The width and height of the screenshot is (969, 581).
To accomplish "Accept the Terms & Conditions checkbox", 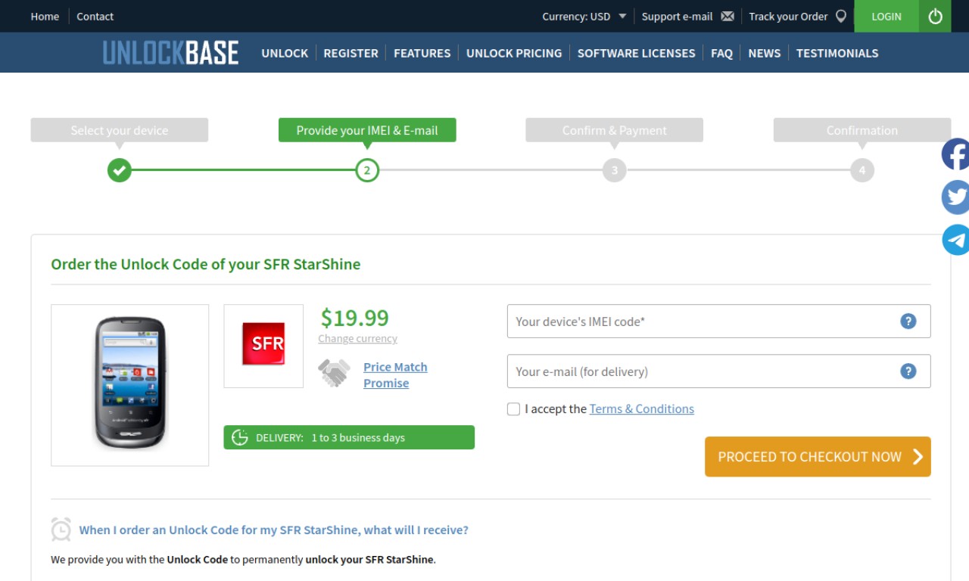I will (513, 409).
